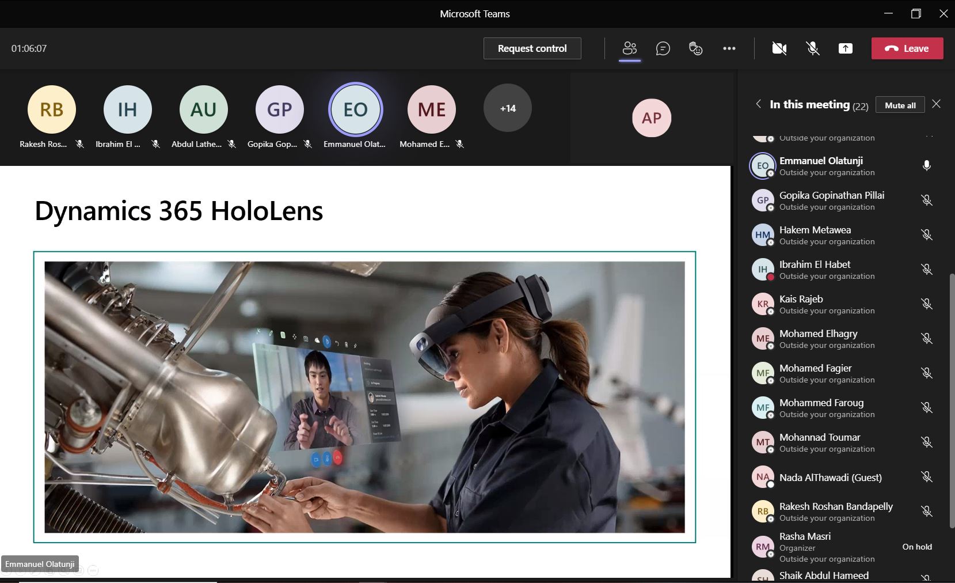Click Mohammed Faroug's muted mic icon

coord(927,408)
